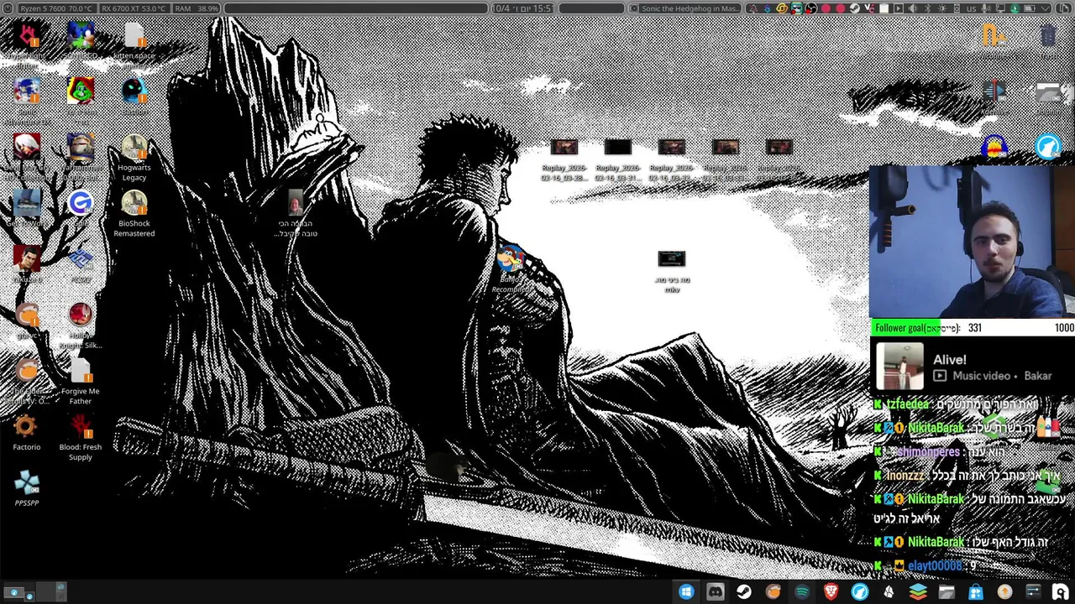Screen dimensions: 1075x604
Task: Select the Forgive Me Father desktop icon
Action: coord(81,383)
